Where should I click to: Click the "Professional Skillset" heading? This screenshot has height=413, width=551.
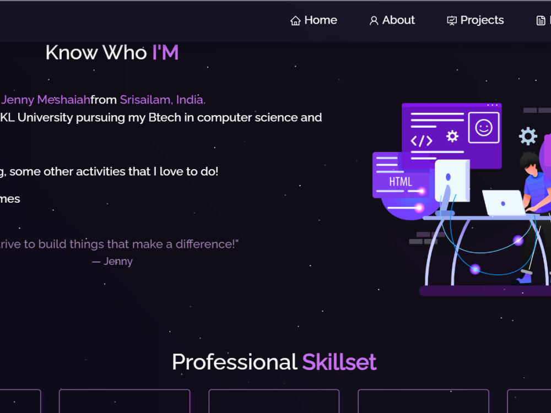pyautogui.click(x=274, y=362)
